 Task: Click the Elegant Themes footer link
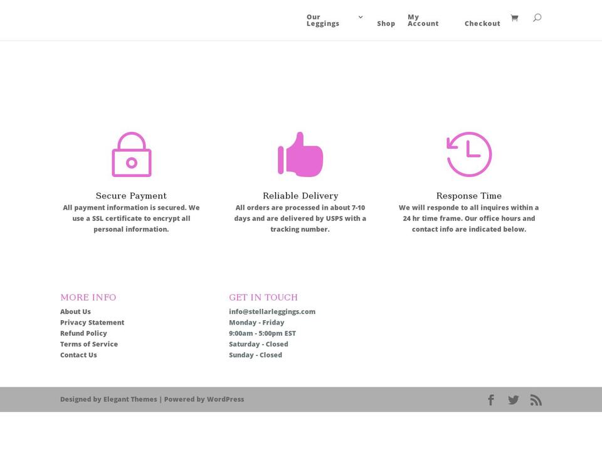(x=130, y=399)
